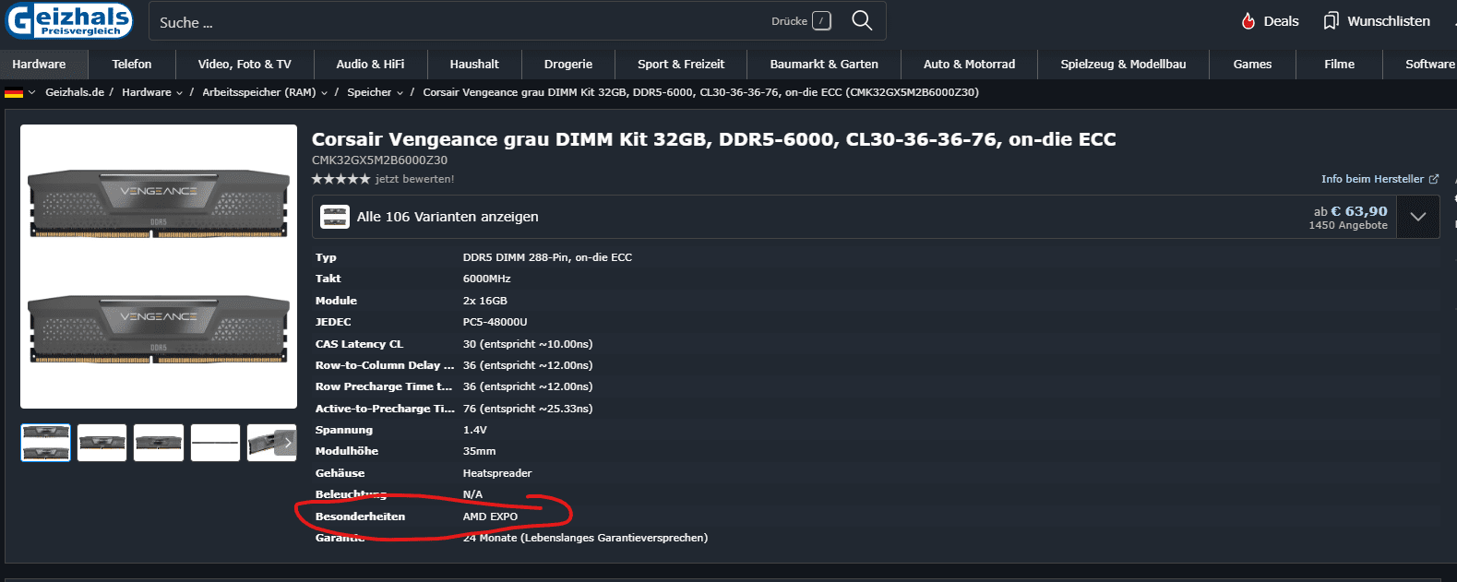Click Active-to-Precharge value 76
The height and width of the screenshot is (582, 1457).
(528, 409)
